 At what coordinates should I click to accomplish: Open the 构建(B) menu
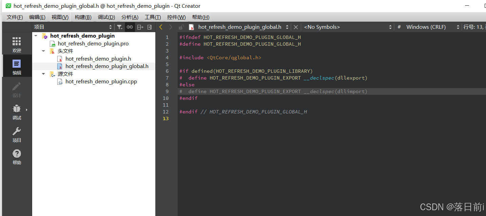click(x=83, y=17)
